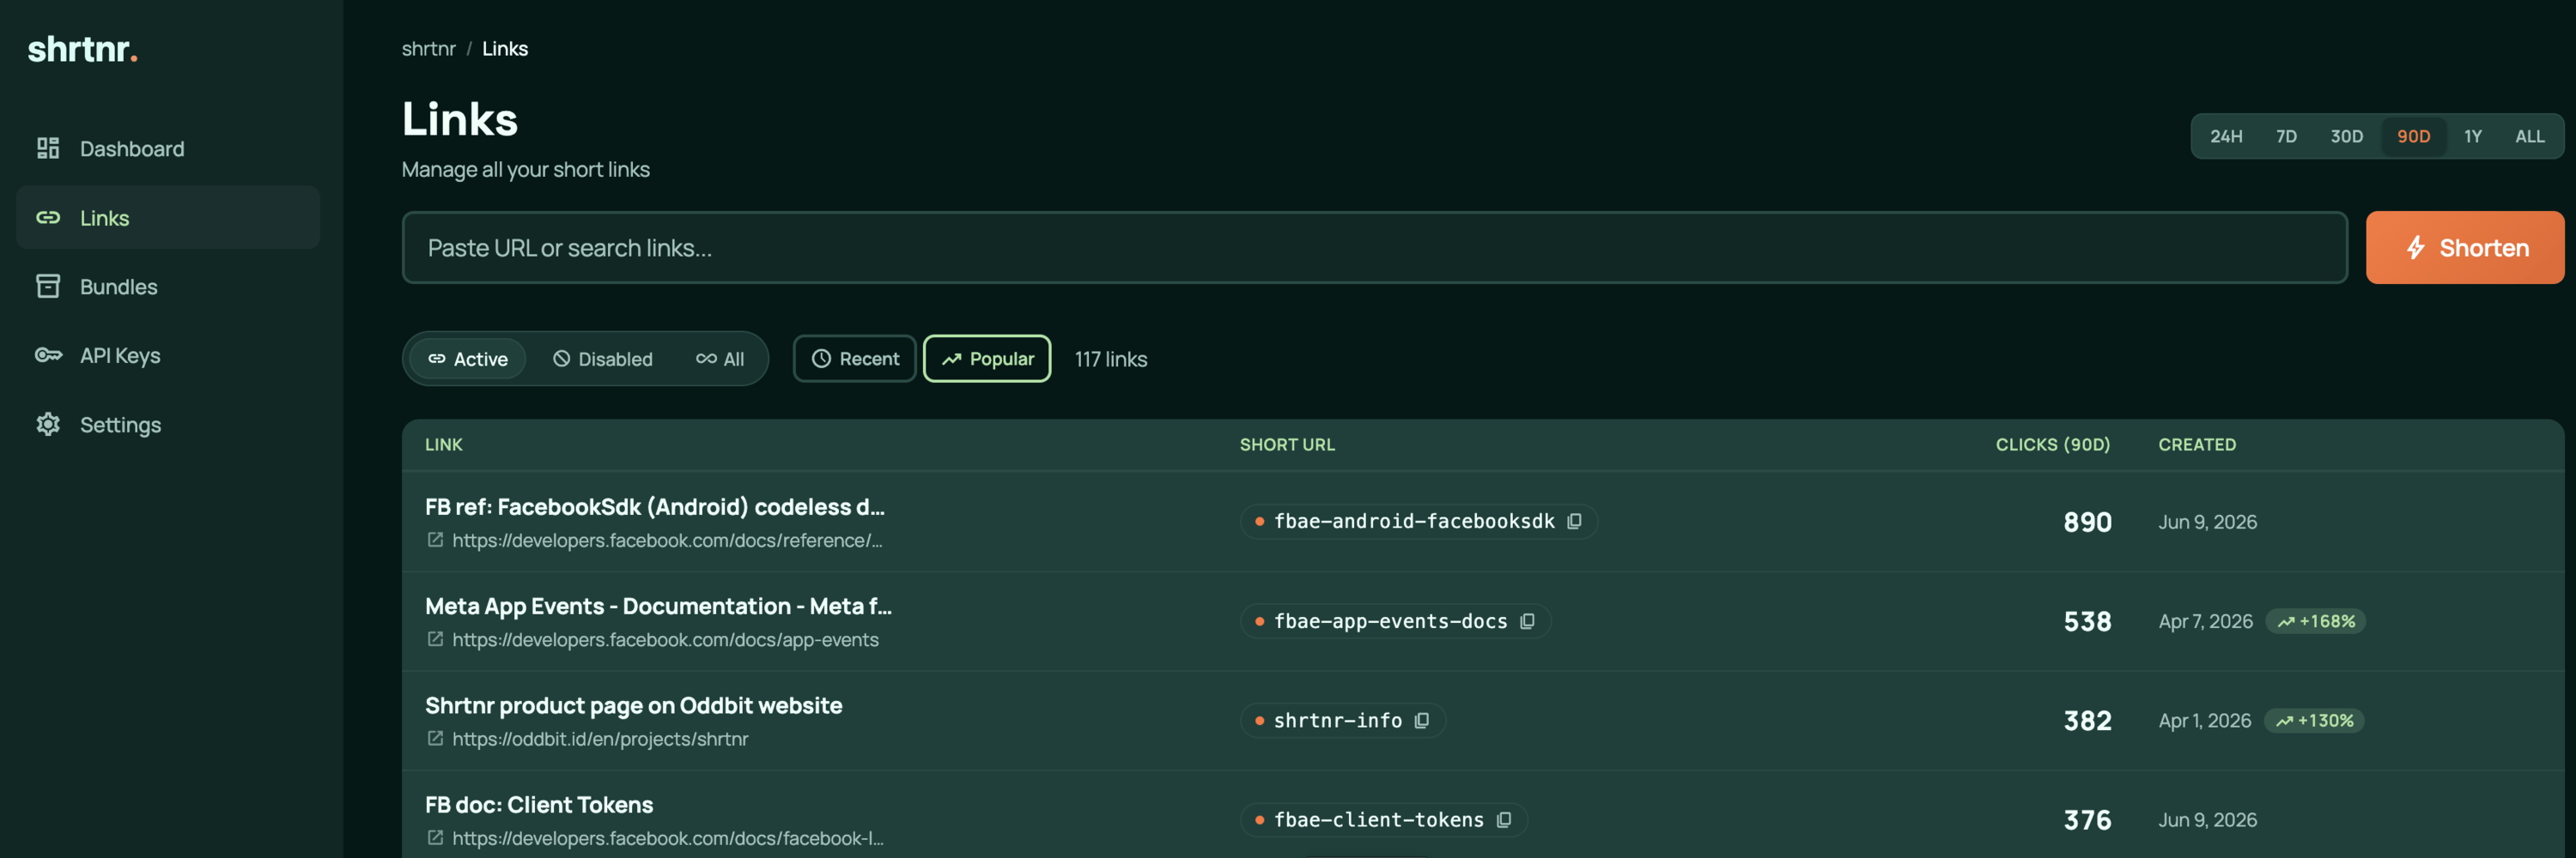This screenshot has width=2576, height=858.
Task: Select the 7D time range
Action: (2286, 136)
